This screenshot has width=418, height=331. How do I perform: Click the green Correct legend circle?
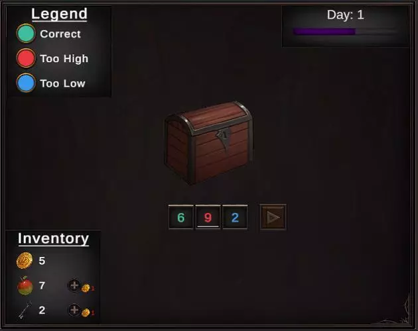click(x=26, y=34)
